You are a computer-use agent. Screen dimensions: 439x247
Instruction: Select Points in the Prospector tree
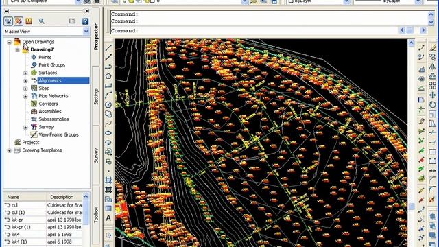tap(45, 57)
